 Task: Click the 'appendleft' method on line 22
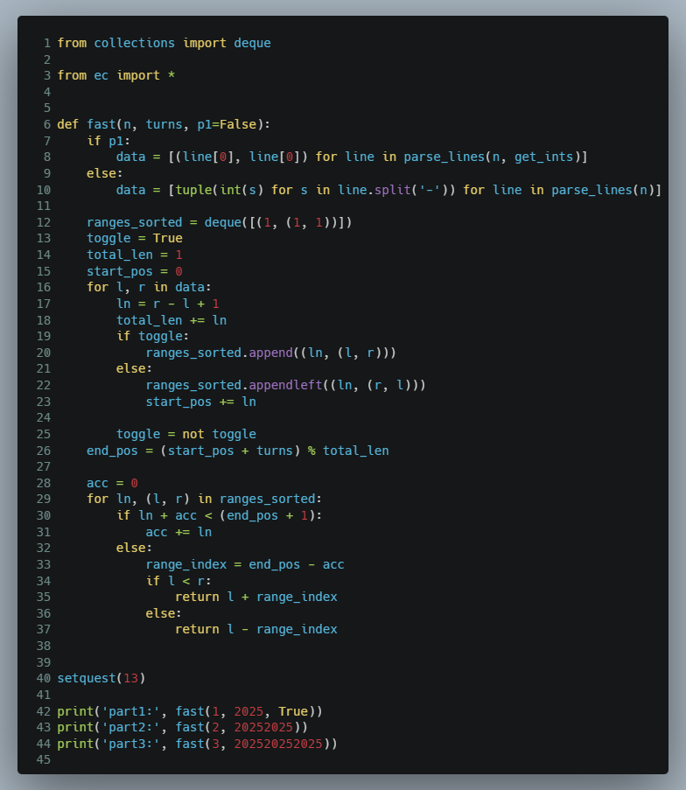(286, 385)
